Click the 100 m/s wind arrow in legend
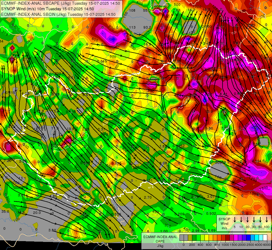 (267, 220)
